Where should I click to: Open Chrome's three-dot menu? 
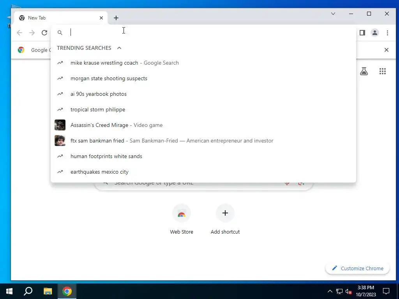(387, 33)
